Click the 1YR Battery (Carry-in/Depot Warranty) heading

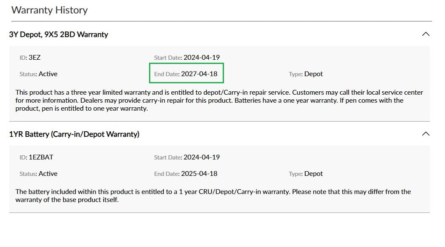(74, 134)
